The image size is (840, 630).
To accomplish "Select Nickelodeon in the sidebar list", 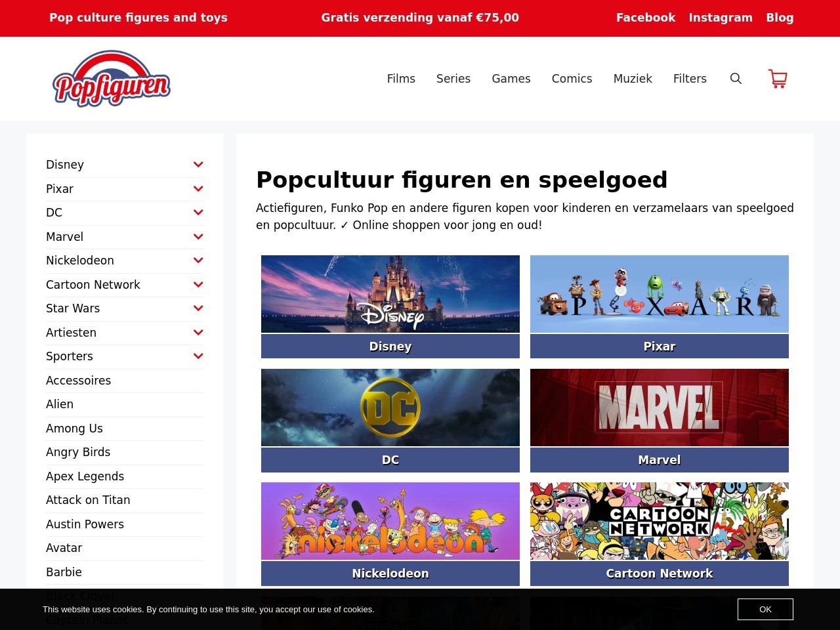I will 80,261.
